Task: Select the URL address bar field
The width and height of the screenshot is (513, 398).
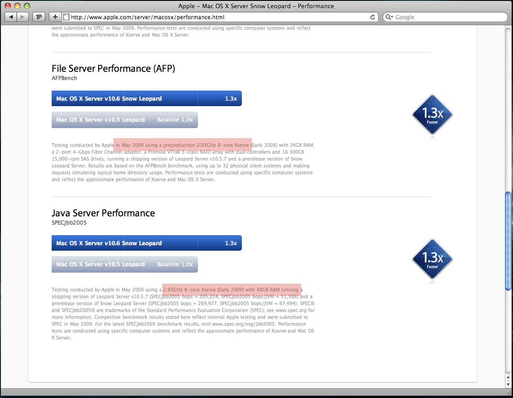Action: point(219,17)
